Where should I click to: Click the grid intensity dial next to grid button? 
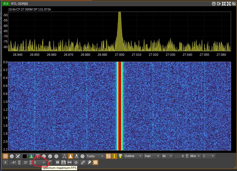coord(12,156)
